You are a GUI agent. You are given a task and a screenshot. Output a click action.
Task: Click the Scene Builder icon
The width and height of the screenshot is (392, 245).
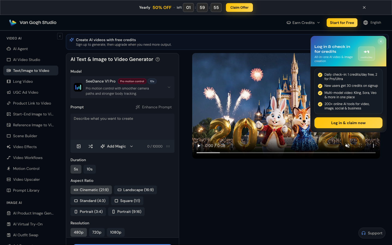[9, 136]
